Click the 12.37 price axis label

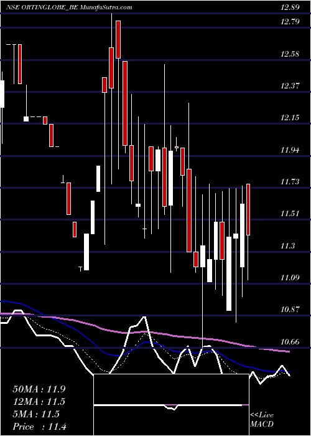point(290,86)
